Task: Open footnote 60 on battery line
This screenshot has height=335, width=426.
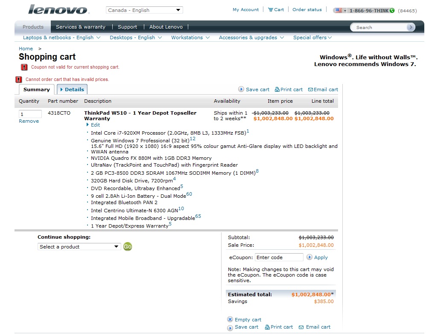Action: pos(189,194)
